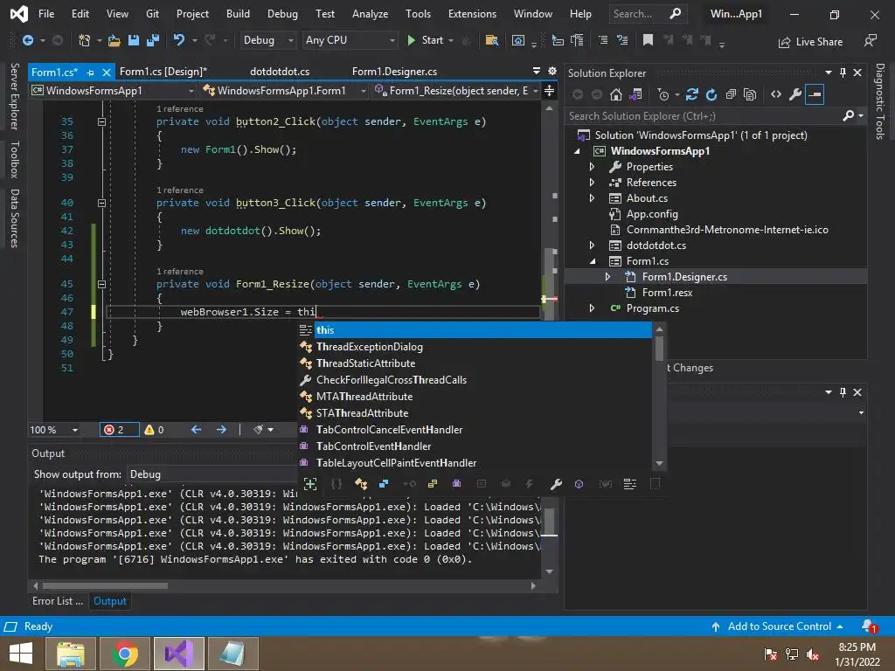Open Chrome from the taskbar
This screenshot has width=895, height=671.
tap(125, 654)
